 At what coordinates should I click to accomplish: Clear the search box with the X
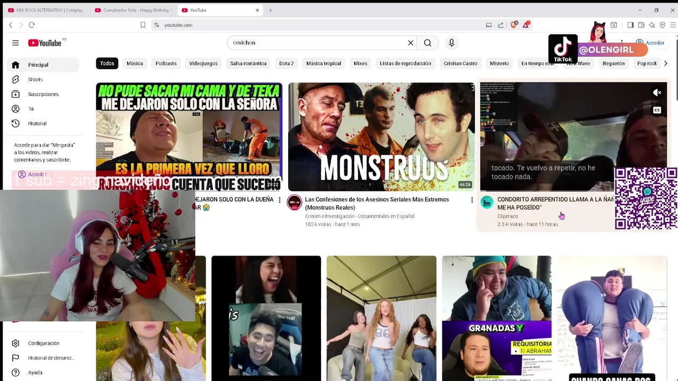[x=411, y=43]
